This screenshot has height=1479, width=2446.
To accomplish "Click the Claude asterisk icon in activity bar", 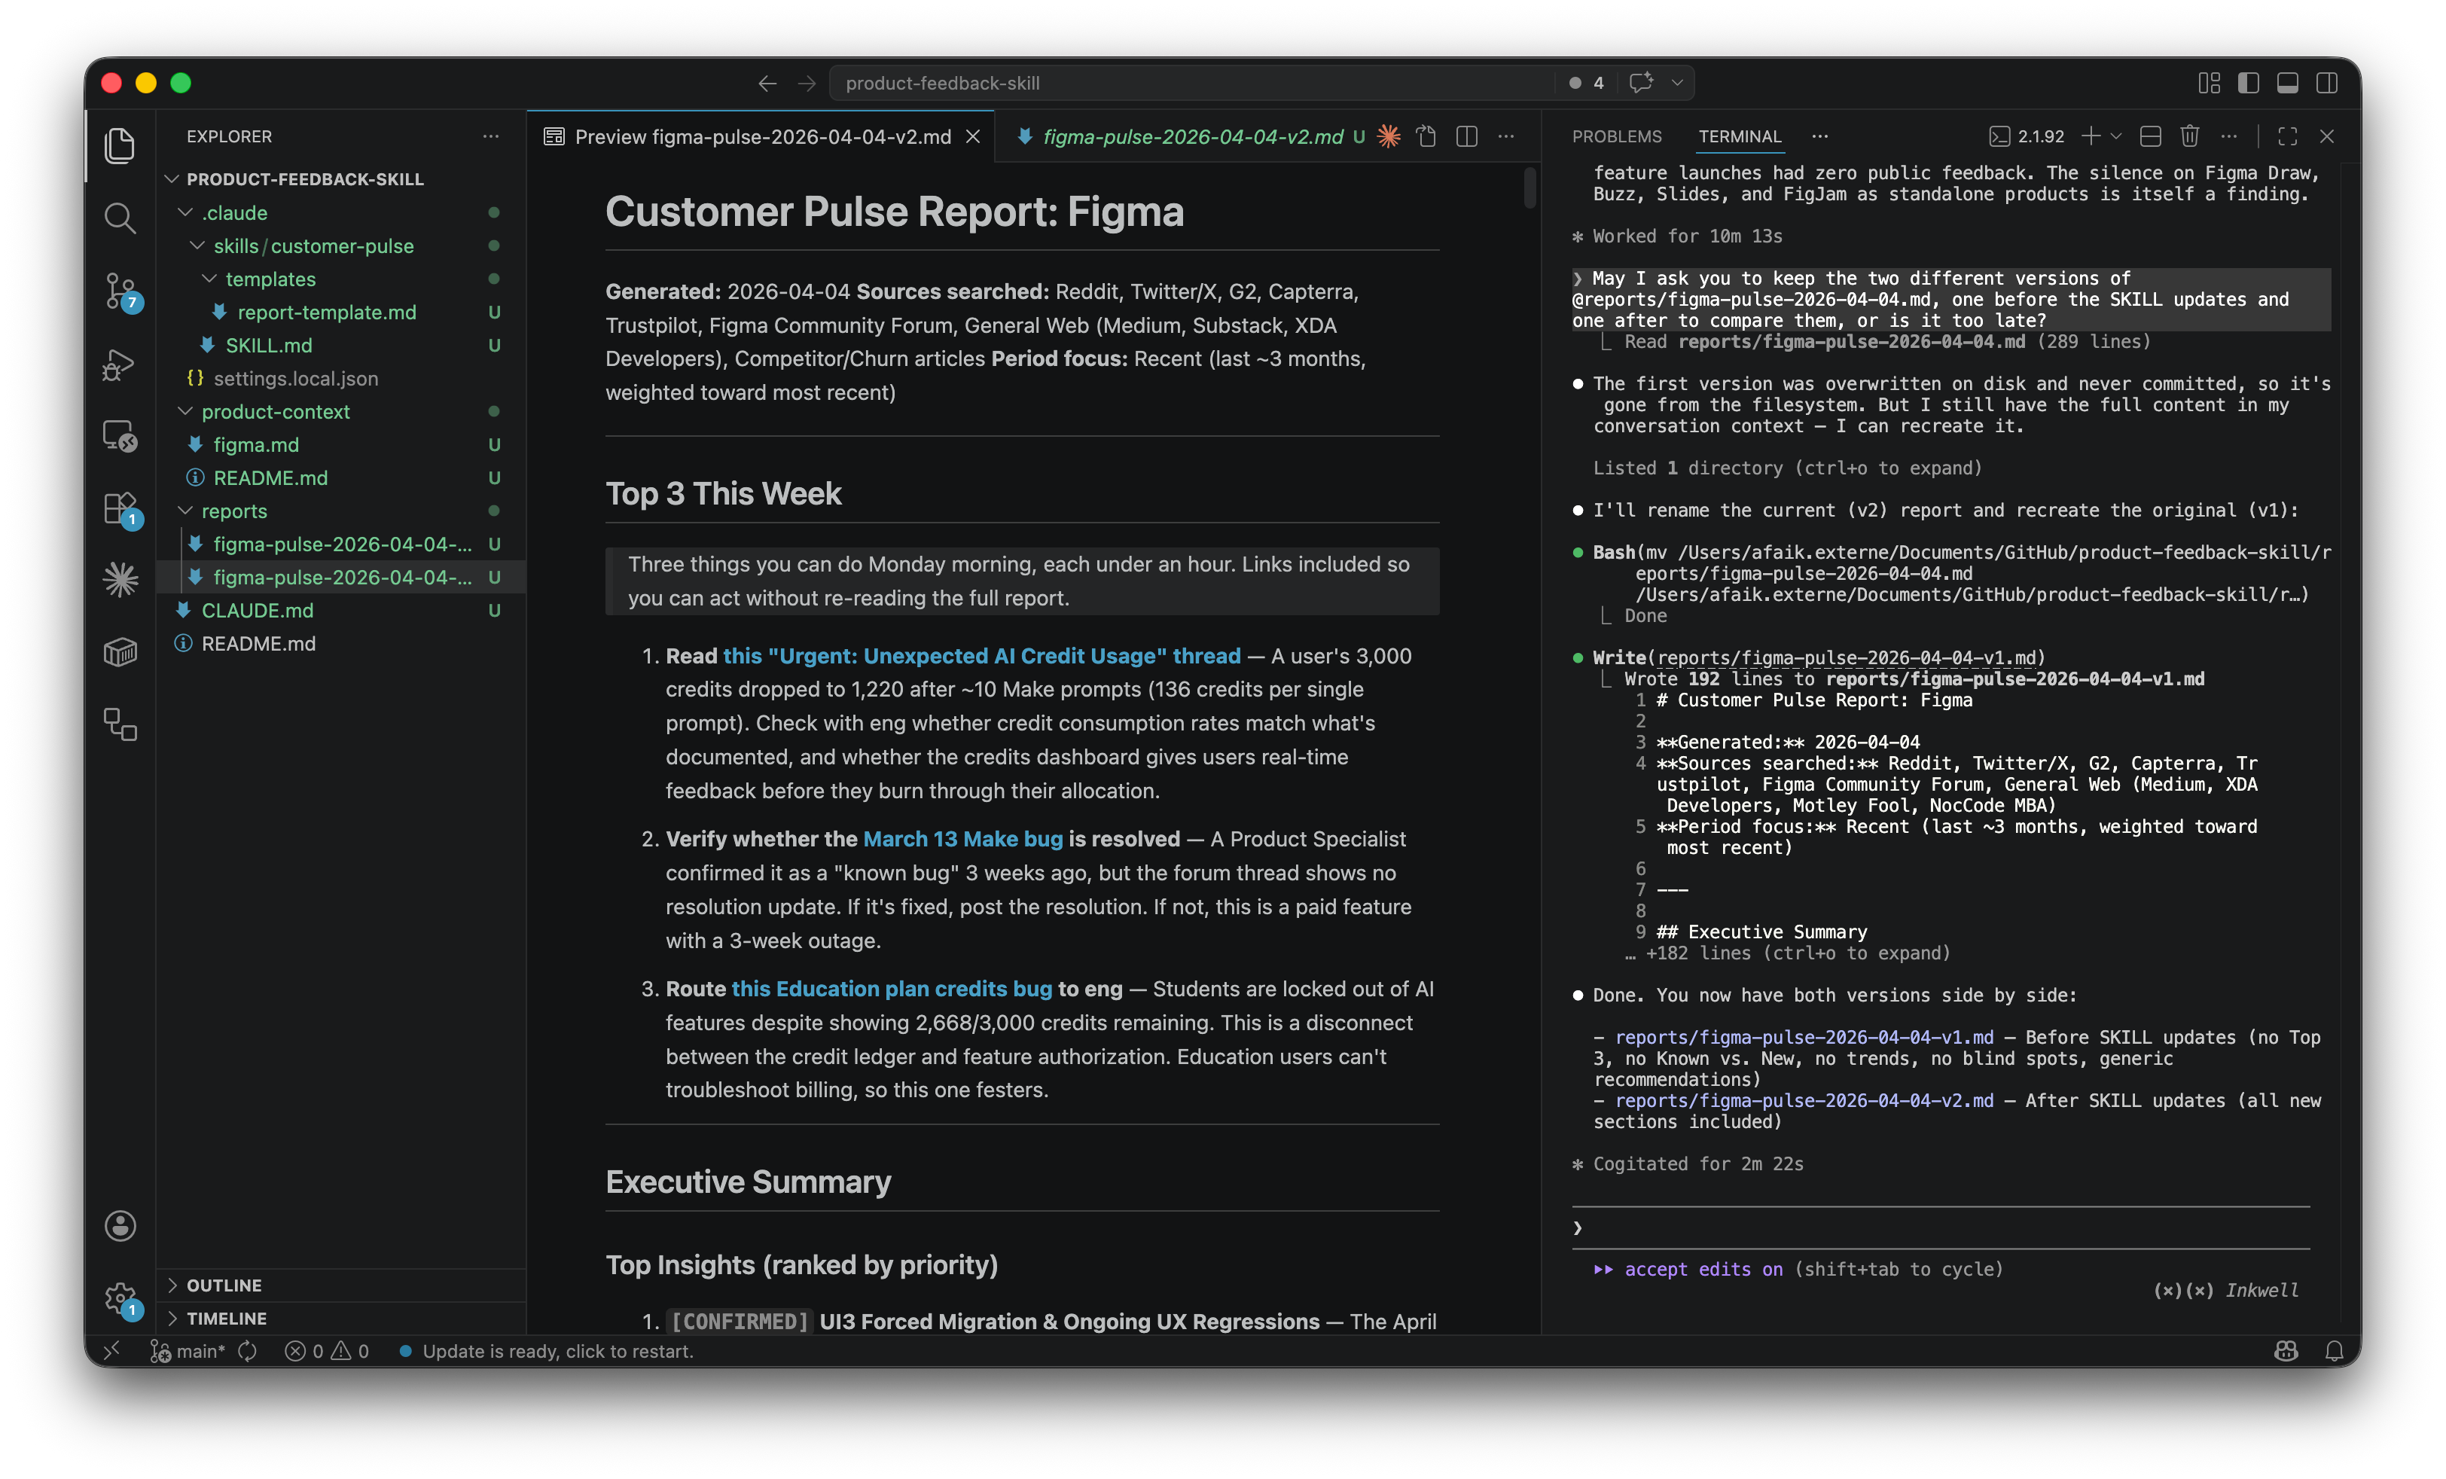I will 120,580.
